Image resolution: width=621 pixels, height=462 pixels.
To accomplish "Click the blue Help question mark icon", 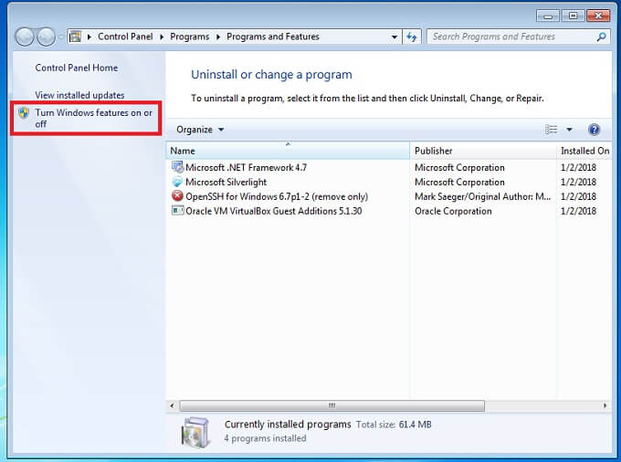I will [x=594, y=130].
